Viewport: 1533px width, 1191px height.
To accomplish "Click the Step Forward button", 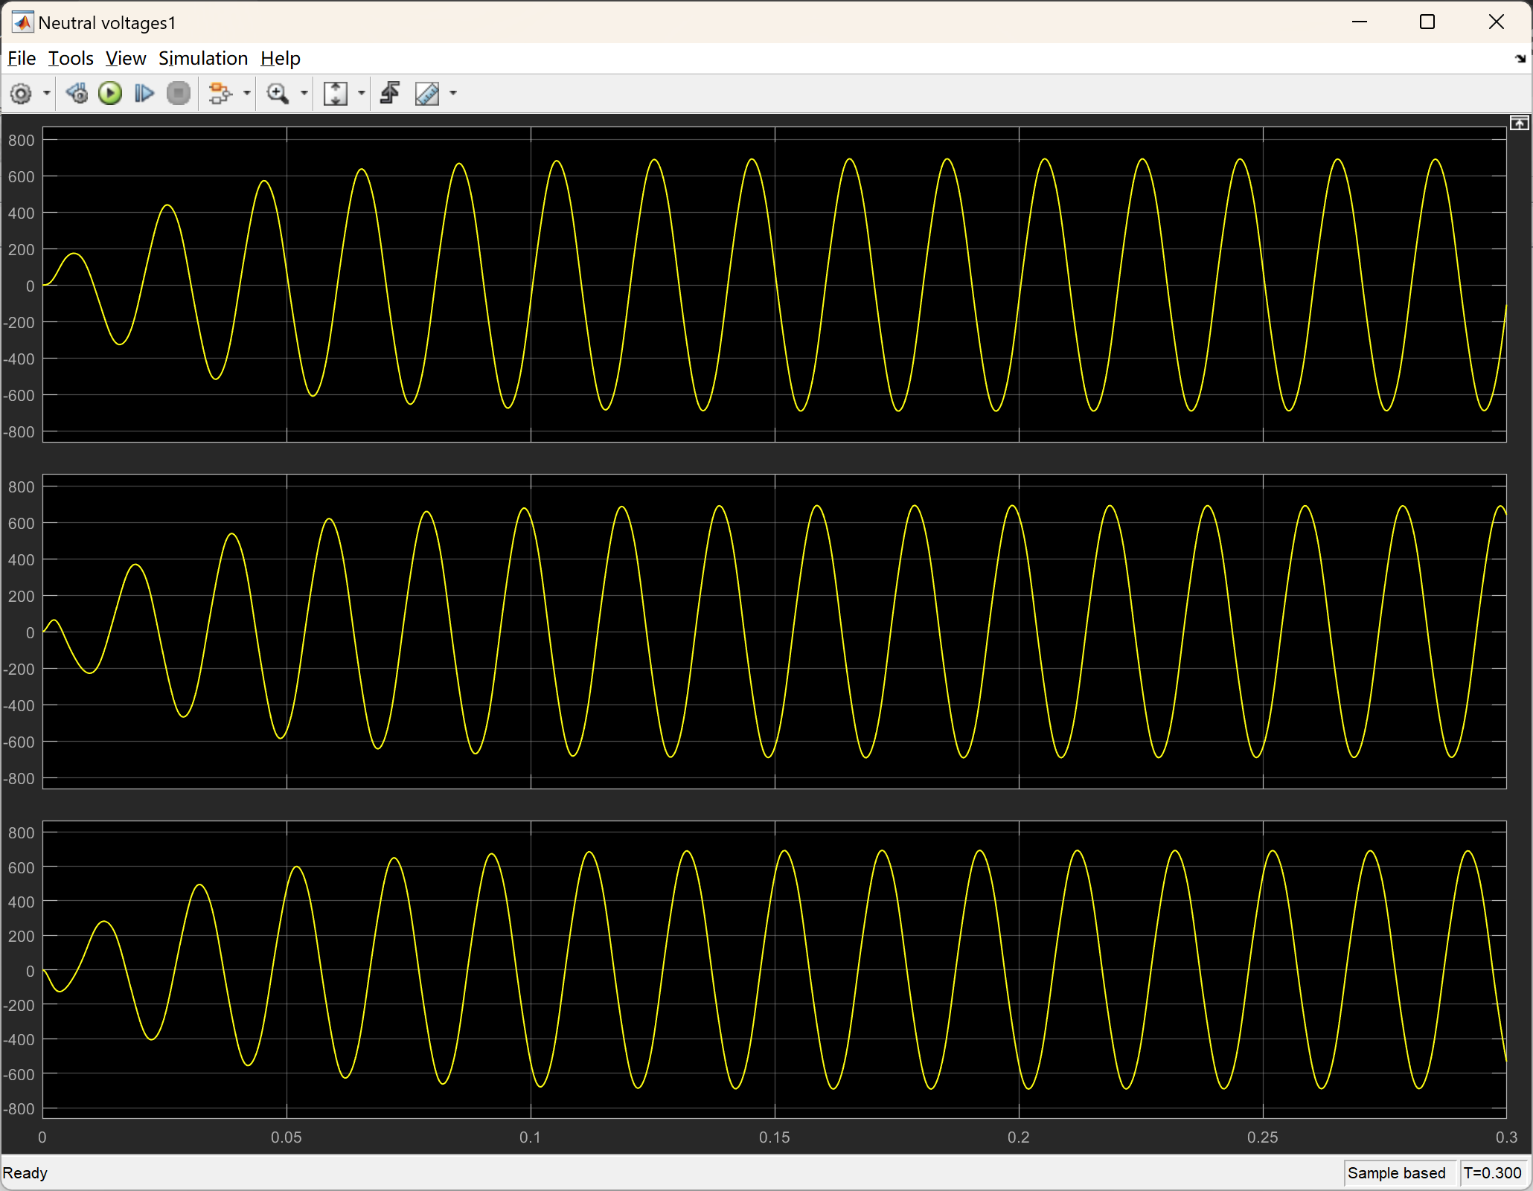I will click(144, 94).
